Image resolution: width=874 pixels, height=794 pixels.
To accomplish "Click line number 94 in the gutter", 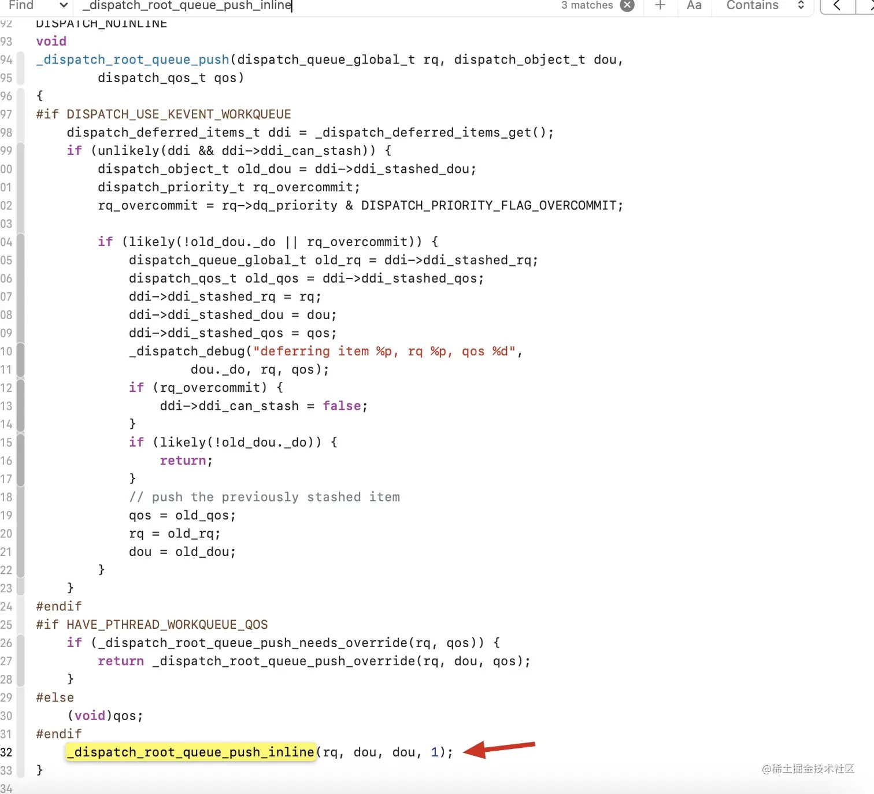I will 6,60.
